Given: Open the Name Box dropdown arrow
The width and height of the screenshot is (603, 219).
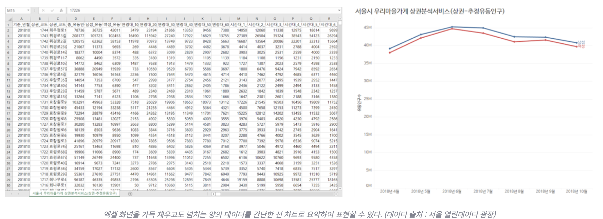Looking at the screenshot, I should pos(28,10).
